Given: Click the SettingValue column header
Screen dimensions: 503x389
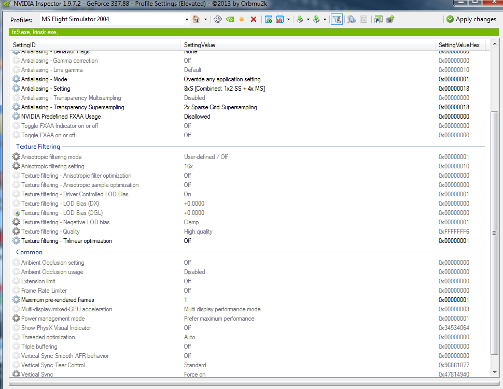Looking at the screenshot, I should pyautogui.click(x=308, y=45).
